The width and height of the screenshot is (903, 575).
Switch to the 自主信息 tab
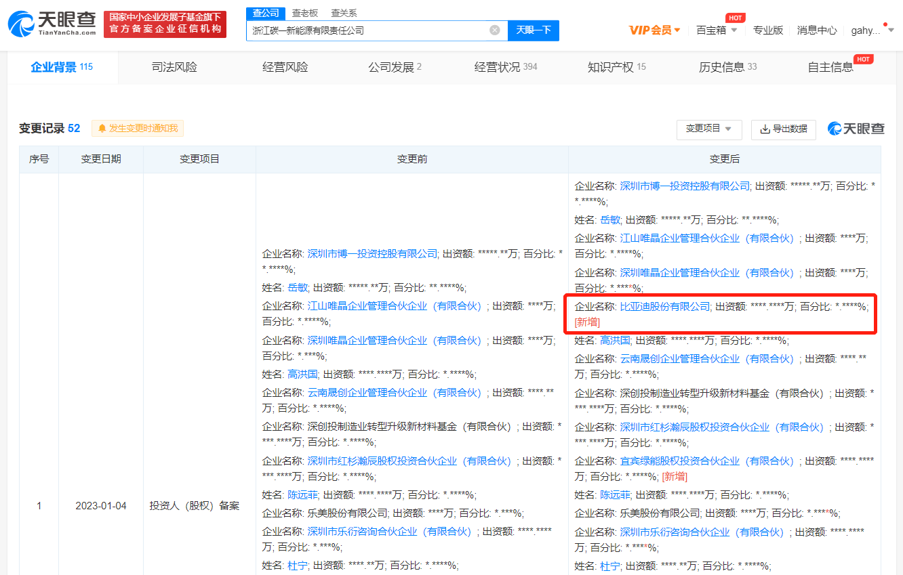point(831,67)
